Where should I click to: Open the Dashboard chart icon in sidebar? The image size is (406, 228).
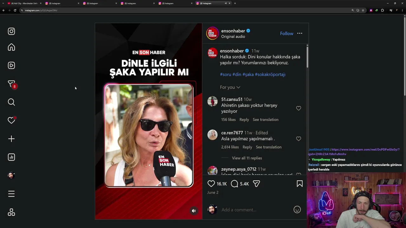[x=11, y=157]
